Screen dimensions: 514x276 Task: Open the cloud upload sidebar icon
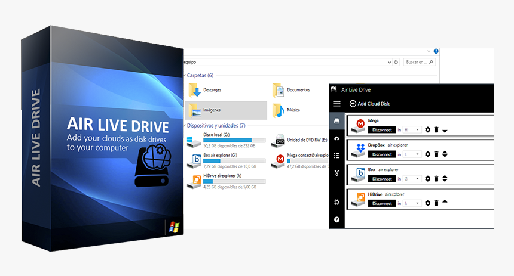pyautogui.click(x=336, y=138)
